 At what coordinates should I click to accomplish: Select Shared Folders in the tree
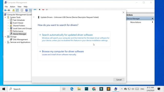pyautogui.click(x=19, y=26)
